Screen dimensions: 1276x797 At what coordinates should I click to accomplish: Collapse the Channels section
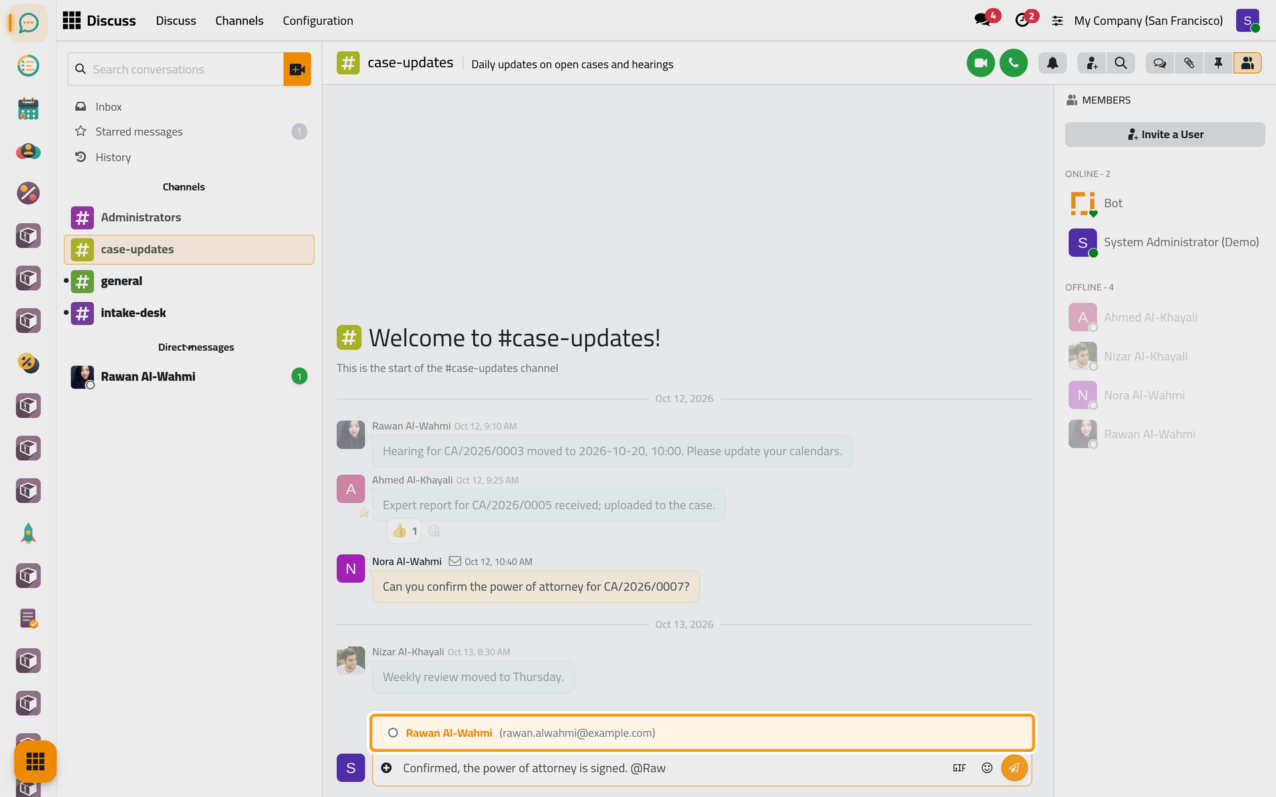pyautogui.click(x=183, y=187)
